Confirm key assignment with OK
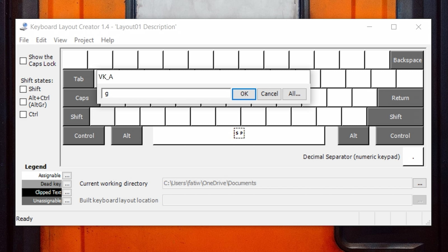This screenshot has width=448, height=252. click(244, 94)
